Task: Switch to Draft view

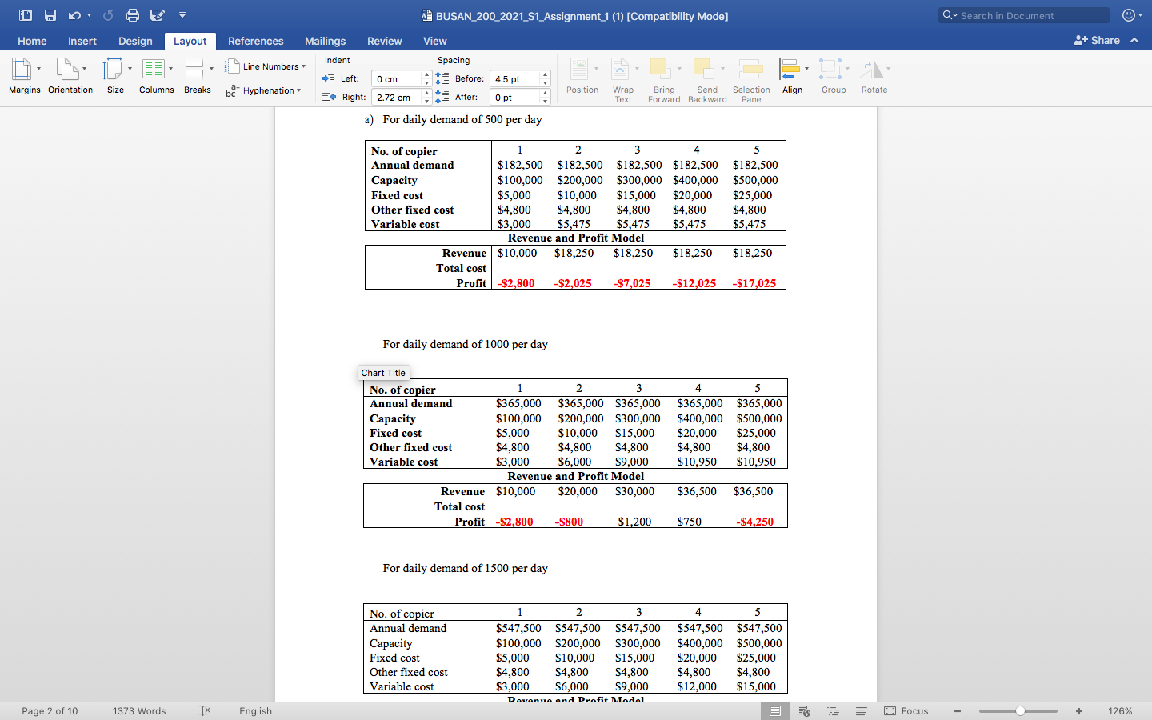Action: [x=861, y=710]
